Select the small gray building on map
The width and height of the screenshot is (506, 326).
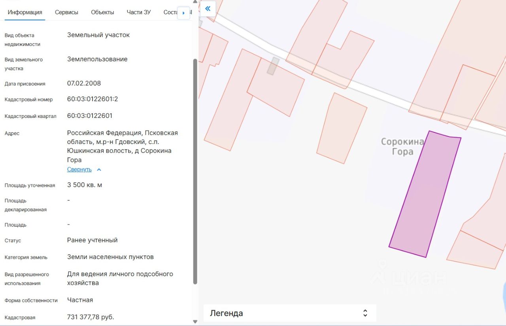click(273, 66)
